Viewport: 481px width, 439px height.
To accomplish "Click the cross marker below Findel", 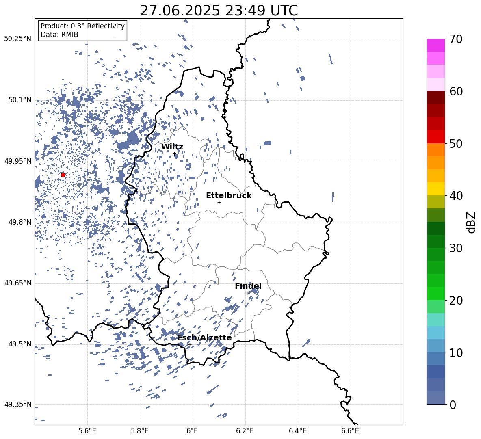I will (248, 293).
